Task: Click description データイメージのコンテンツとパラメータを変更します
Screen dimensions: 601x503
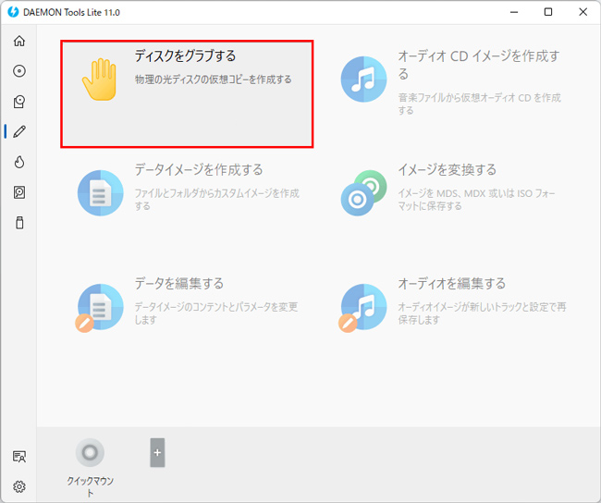Action: pyautogui.click(x=215, y=313)
